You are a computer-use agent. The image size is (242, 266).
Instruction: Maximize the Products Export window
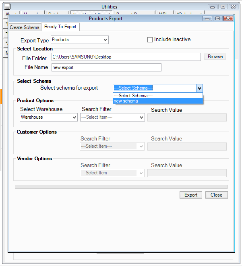218,19
